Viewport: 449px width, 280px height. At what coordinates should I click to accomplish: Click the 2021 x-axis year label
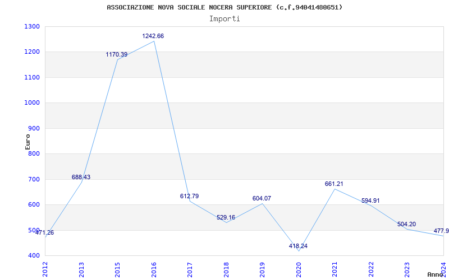click(335, 269)
